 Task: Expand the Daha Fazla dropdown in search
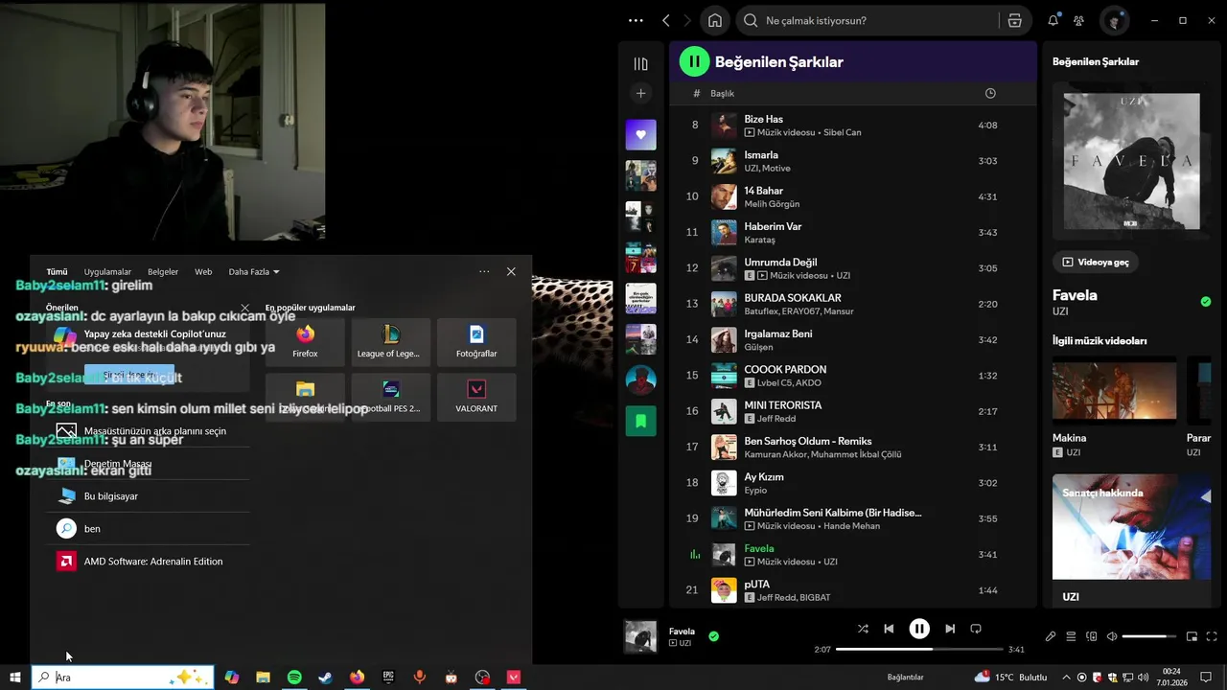click(x=254, y=271)
